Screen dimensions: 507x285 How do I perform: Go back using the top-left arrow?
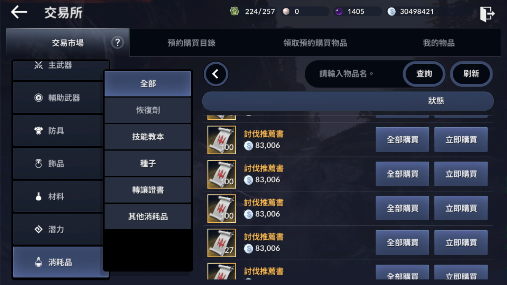coord(19,12)
